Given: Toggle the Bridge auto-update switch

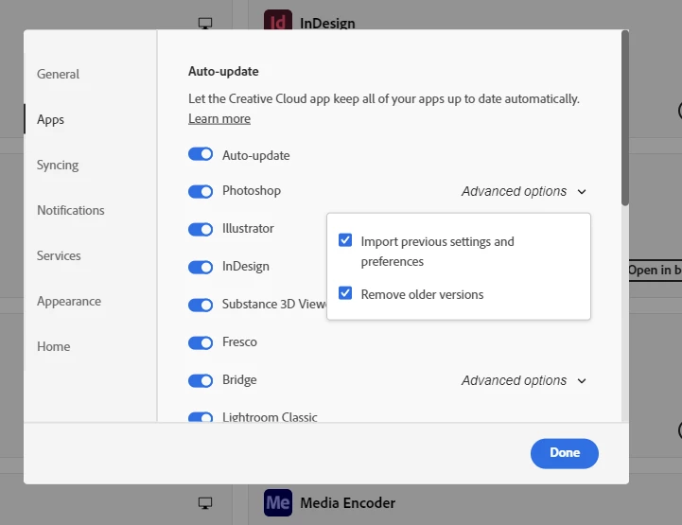Looking at the screenshot, I should tap(201, 380).
